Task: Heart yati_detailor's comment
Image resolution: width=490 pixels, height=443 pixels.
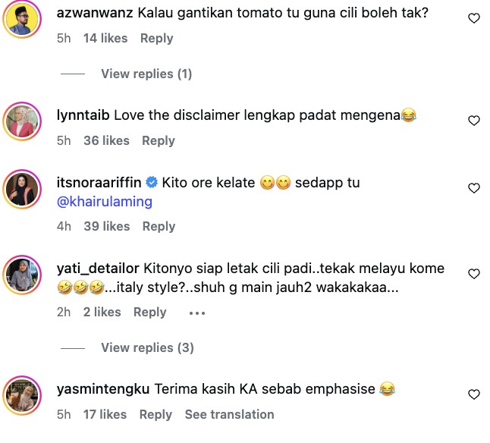Action: (474, 274)
